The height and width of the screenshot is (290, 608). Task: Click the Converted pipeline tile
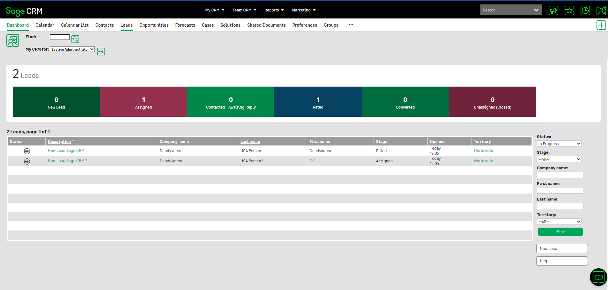[405, 102]
